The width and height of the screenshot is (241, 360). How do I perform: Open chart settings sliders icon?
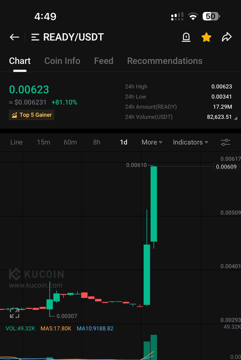click(x=225, y=142)
